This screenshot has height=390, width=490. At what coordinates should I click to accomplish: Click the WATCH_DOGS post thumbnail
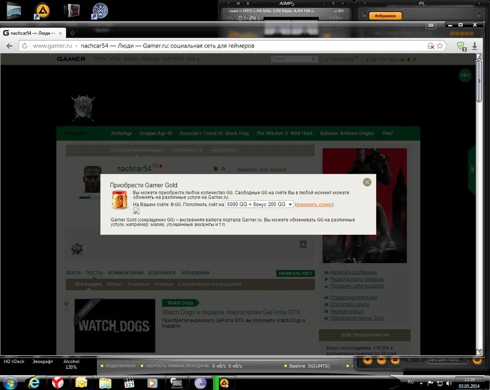pyautogui.click(x=115, y=326)
